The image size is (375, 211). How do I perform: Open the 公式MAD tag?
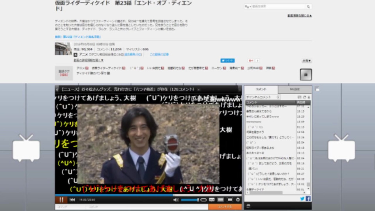click(253, 68)
